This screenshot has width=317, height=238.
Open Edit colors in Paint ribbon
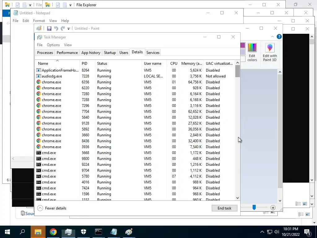point(252,52)
